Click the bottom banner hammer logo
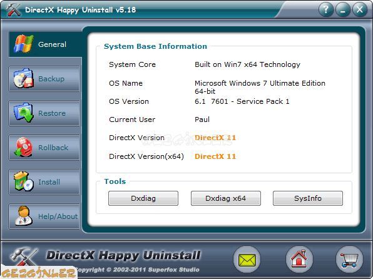This screenshot has height=279, width=373. tap(24, 257)
